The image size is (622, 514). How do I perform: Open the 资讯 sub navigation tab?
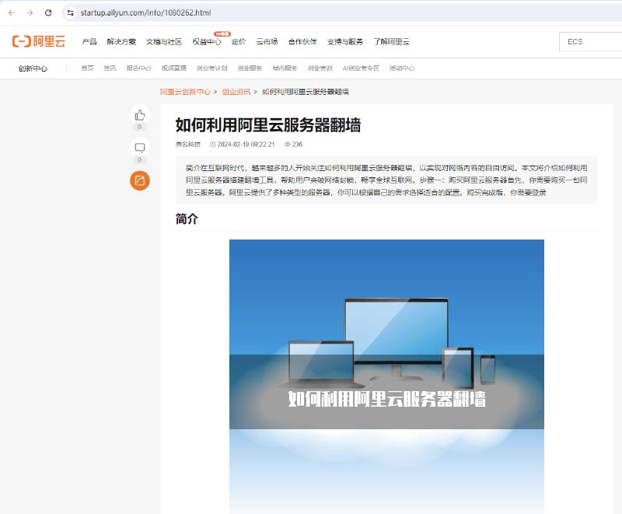(x=110, y=68)
